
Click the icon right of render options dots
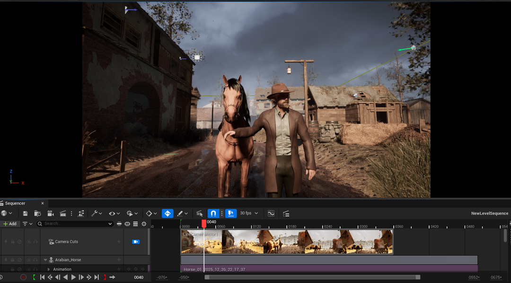point(81,213)
